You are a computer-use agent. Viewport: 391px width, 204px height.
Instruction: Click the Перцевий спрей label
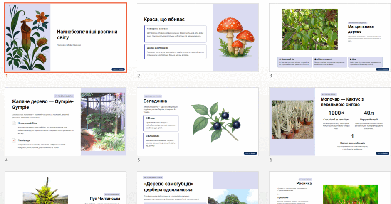point(369,120)
